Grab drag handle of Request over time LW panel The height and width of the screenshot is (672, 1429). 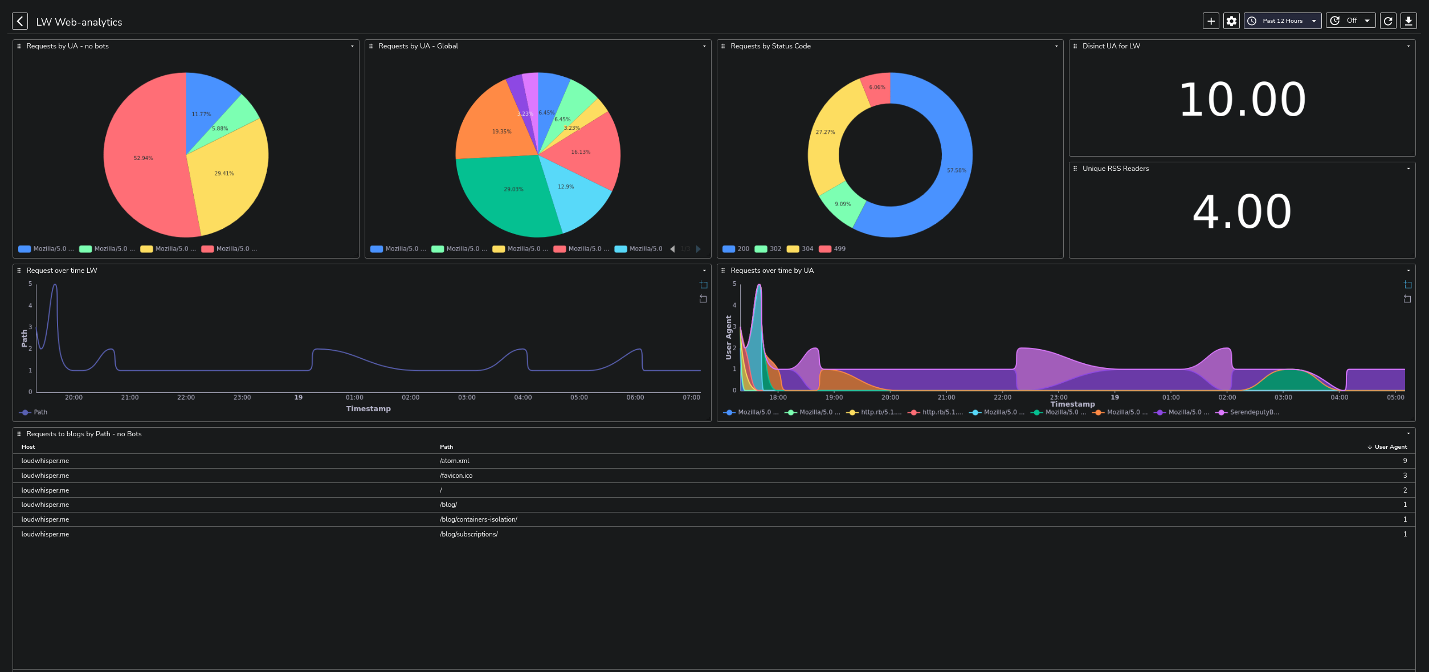19,271
